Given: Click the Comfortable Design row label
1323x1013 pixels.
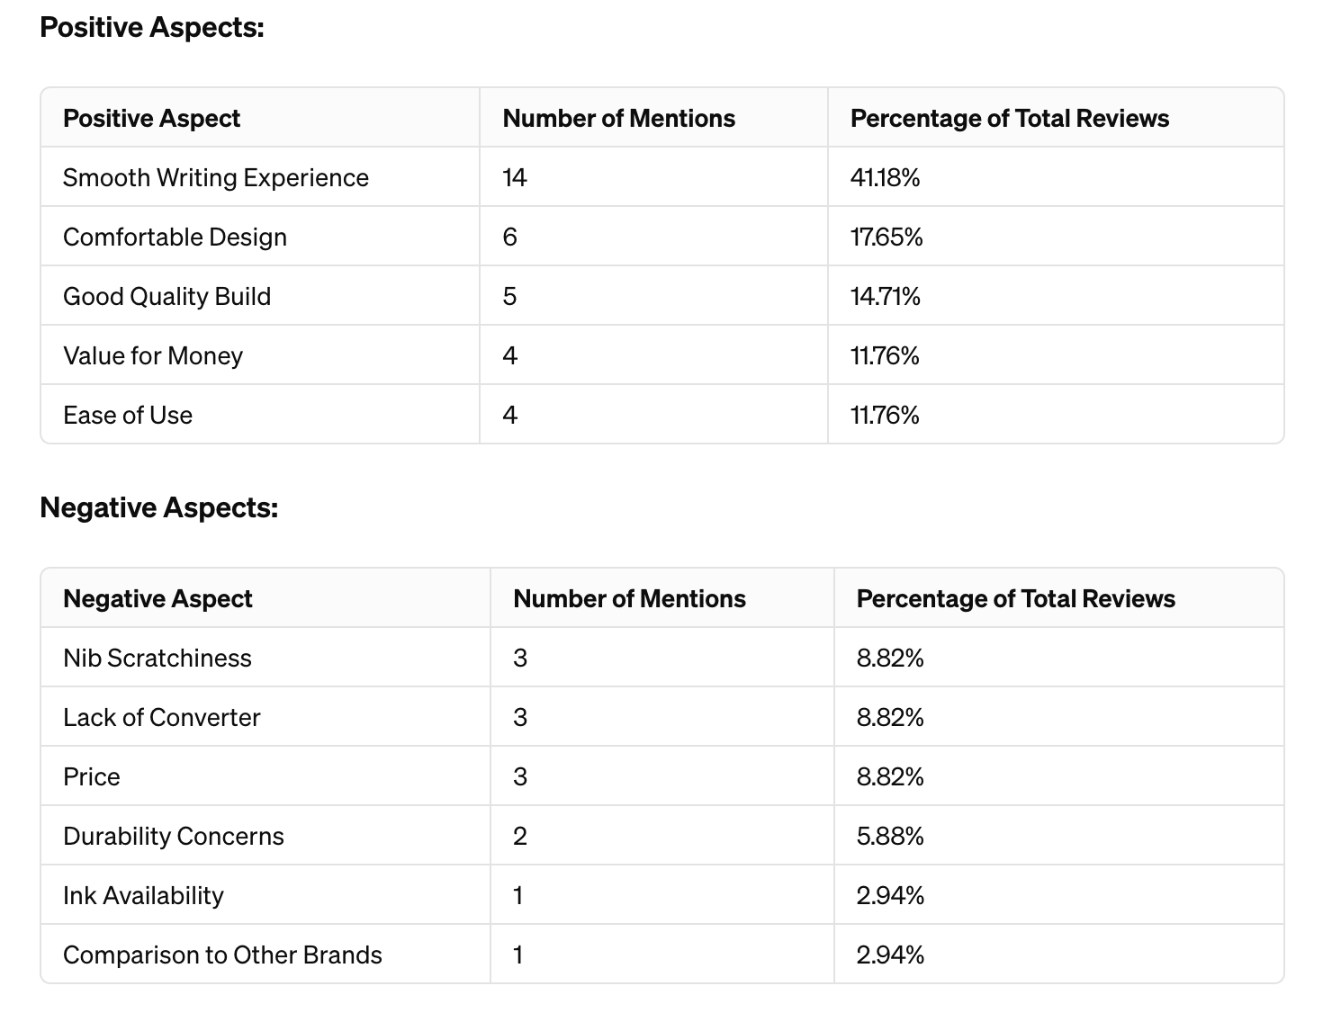Looking at the screenshot, I should pyautogui.click(x=175, y=238).
